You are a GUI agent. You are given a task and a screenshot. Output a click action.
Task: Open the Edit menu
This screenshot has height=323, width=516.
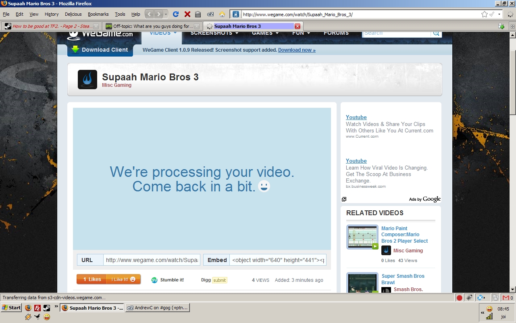click(x=19, y=14)
